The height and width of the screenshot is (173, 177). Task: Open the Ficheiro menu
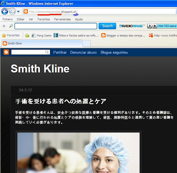(x=8, y=19)
